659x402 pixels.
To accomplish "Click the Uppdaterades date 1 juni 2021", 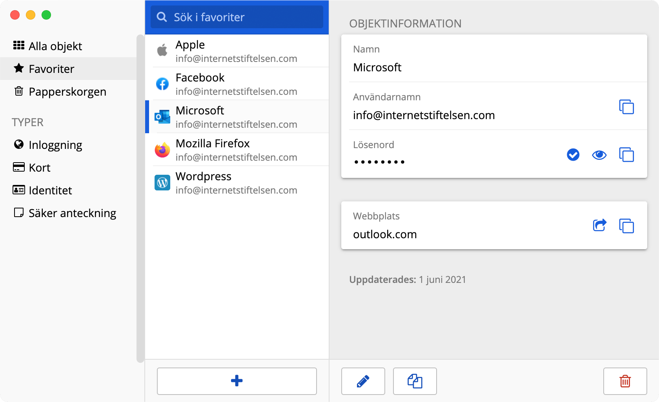I will 442,280.
